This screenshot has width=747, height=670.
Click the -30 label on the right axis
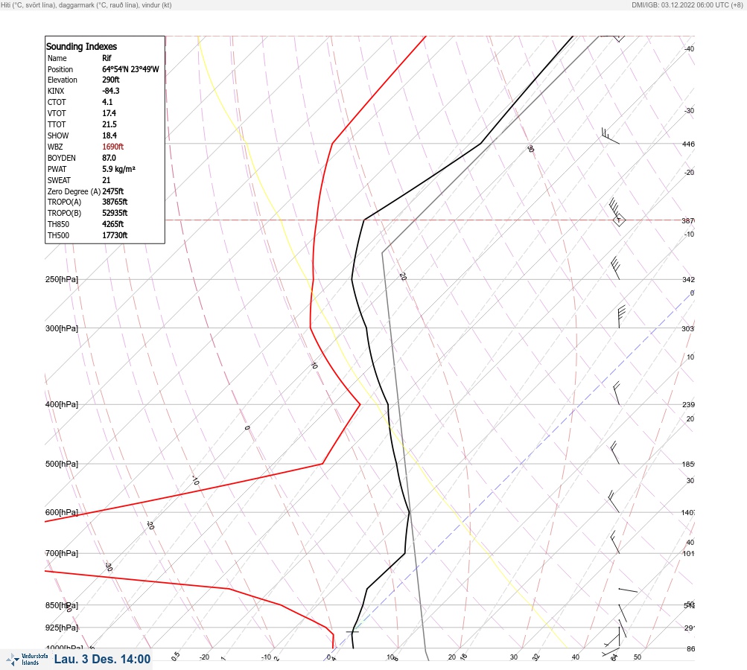point(689,110)
